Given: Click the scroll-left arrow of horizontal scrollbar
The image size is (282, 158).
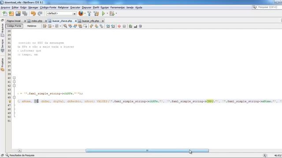Looking at the screenshot, I should [x=19, y=151].
